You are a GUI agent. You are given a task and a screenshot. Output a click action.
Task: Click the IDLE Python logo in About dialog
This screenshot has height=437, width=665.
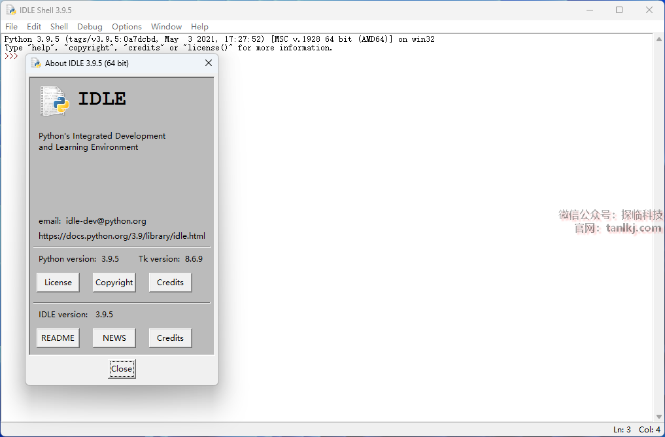[55, 101]
